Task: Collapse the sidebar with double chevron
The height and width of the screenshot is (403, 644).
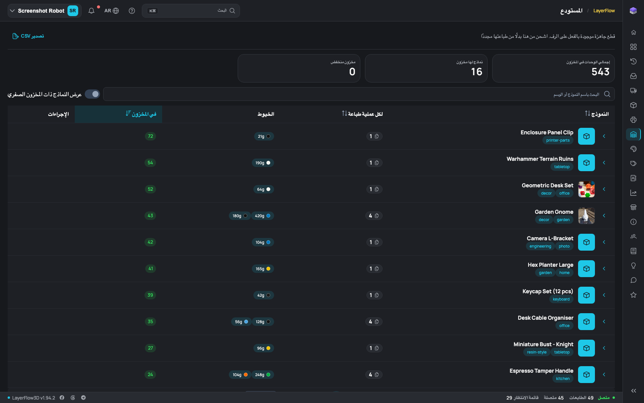Action: (633, 391)
